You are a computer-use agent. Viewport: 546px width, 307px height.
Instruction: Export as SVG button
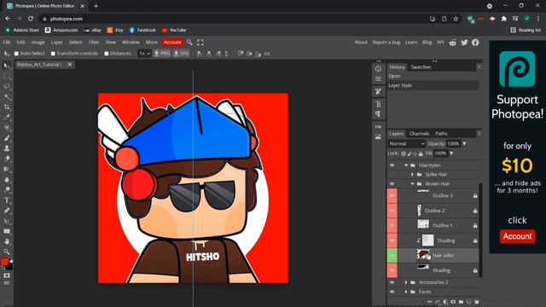coord(182,54)
